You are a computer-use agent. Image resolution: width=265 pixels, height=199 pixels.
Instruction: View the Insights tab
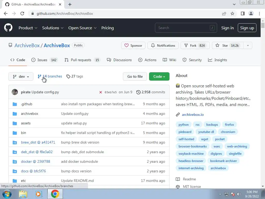coord(217,60)
